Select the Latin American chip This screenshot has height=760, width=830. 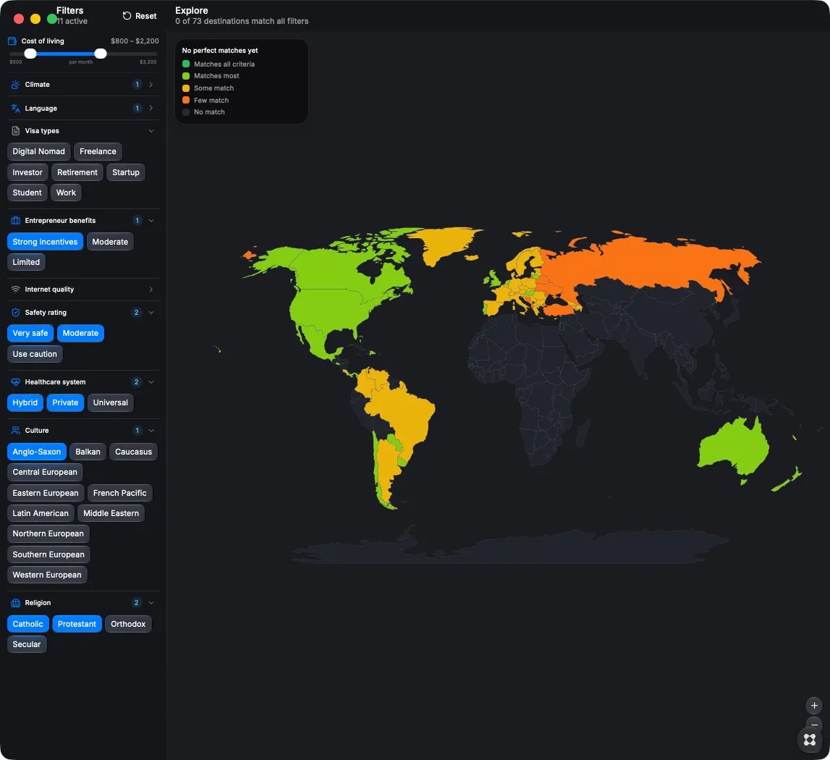[41, 513]
